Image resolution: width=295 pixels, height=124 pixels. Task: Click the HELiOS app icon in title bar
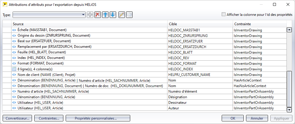pos(5,4)
